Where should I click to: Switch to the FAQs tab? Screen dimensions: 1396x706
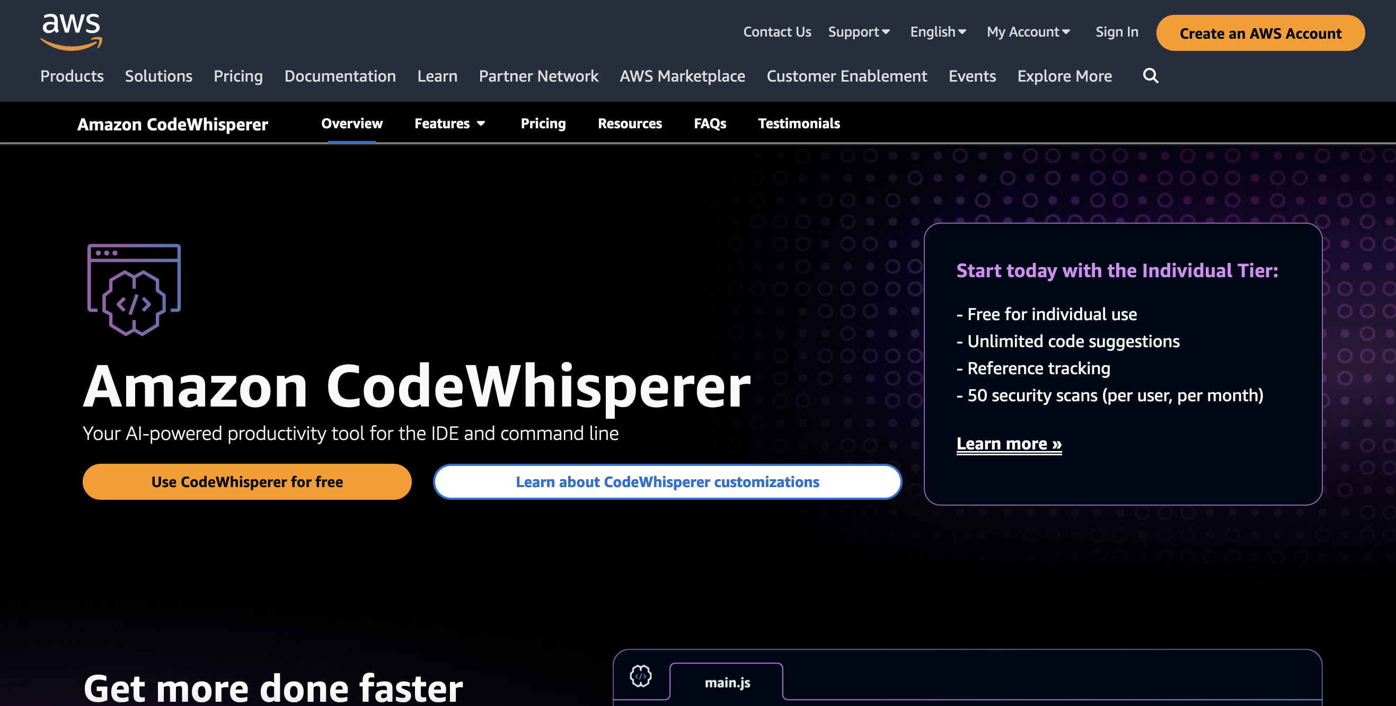click(710, 123)
